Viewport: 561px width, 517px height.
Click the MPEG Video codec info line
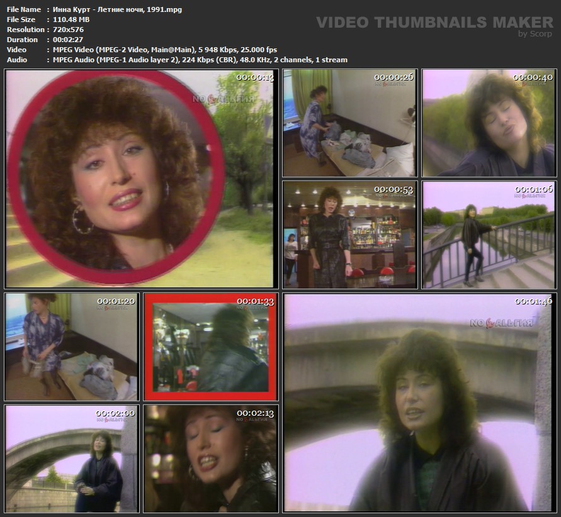[x=161, y=50]
